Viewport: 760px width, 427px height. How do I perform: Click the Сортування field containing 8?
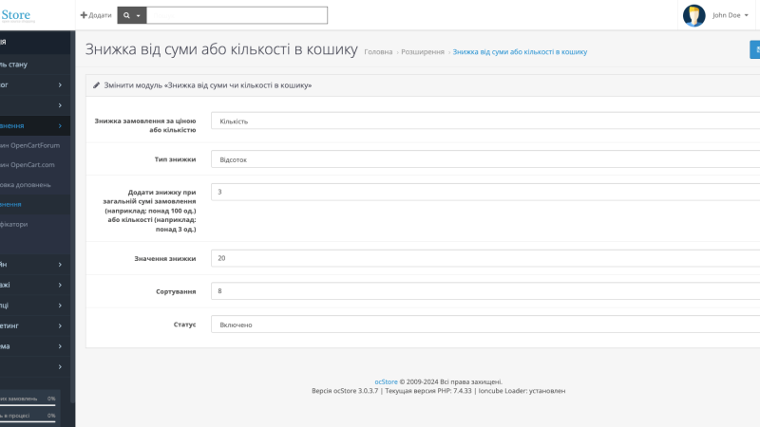pos(485,291)
